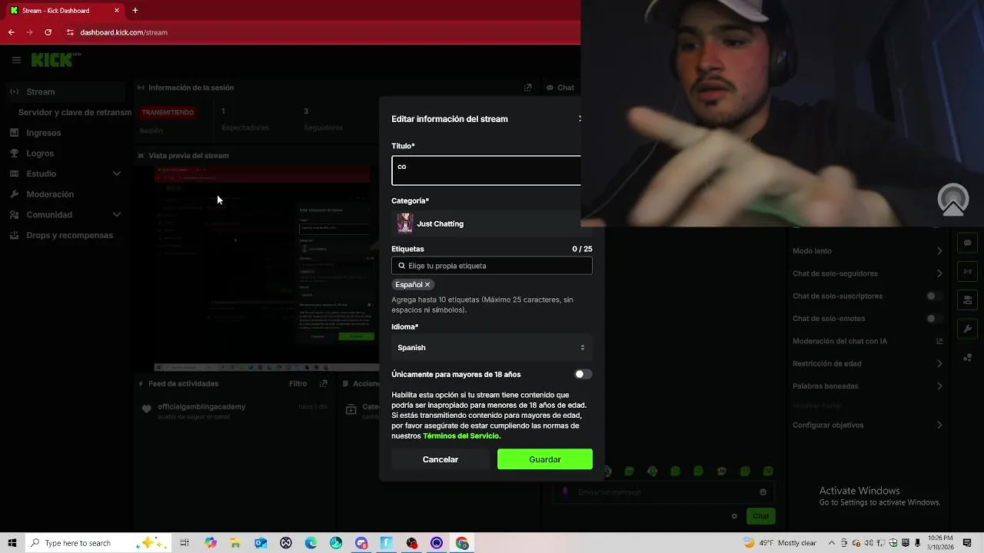
Task: Go back in the browser
Action: pyautogui.click(x=11, y=32)
